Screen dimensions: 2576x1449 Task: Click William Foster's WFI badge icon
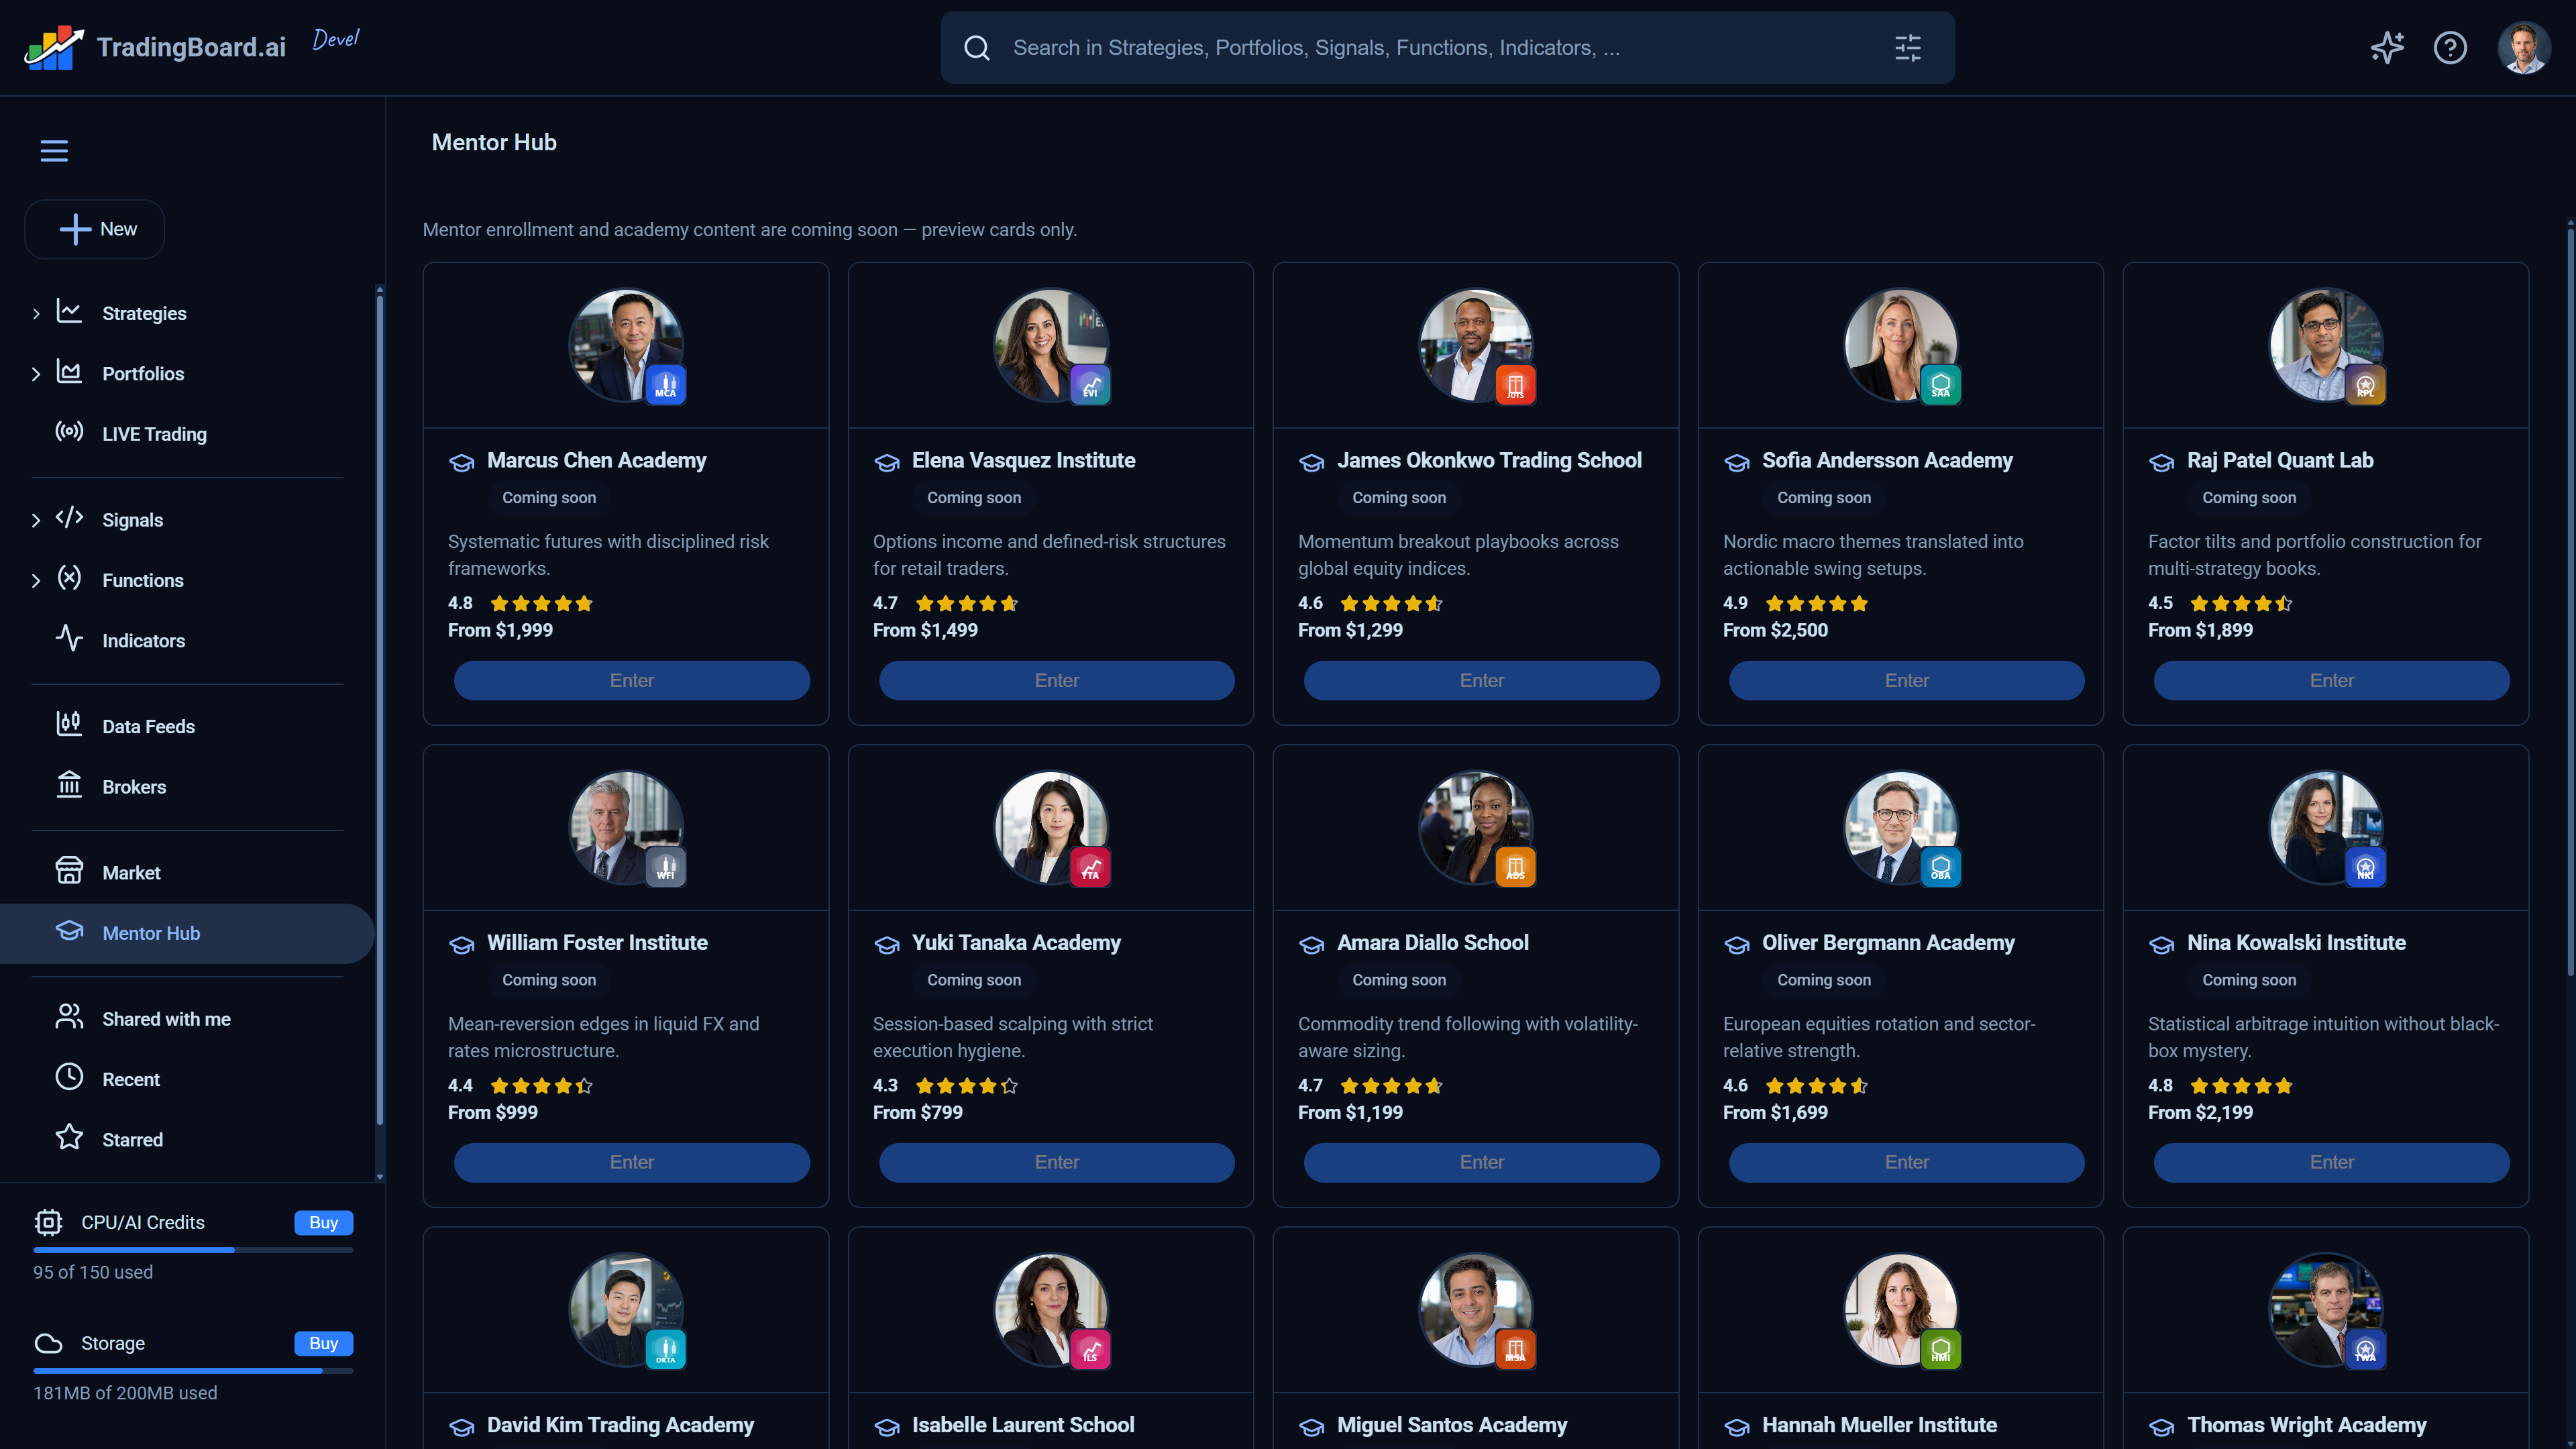tap(665, 867)
